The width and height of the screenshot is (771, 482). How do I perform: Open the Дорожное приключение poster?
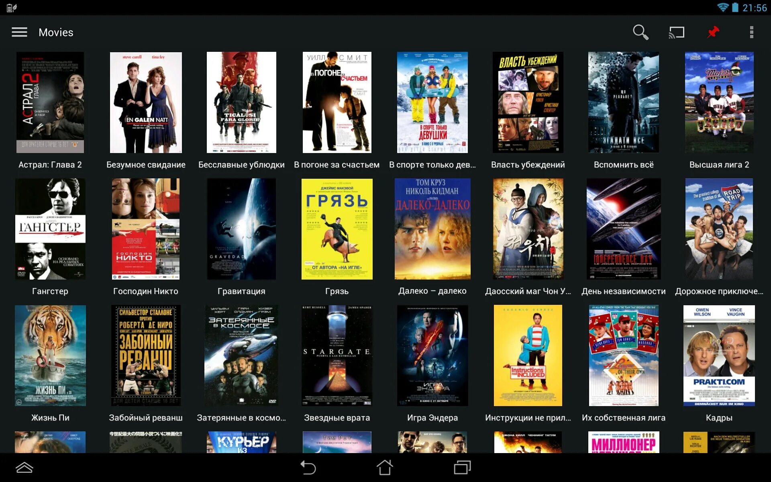pos(719,229)
